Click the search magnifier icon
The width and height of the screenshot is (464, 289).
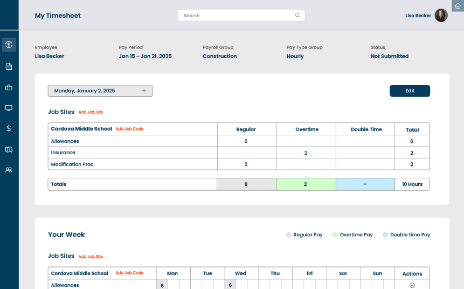coord(297,16)
